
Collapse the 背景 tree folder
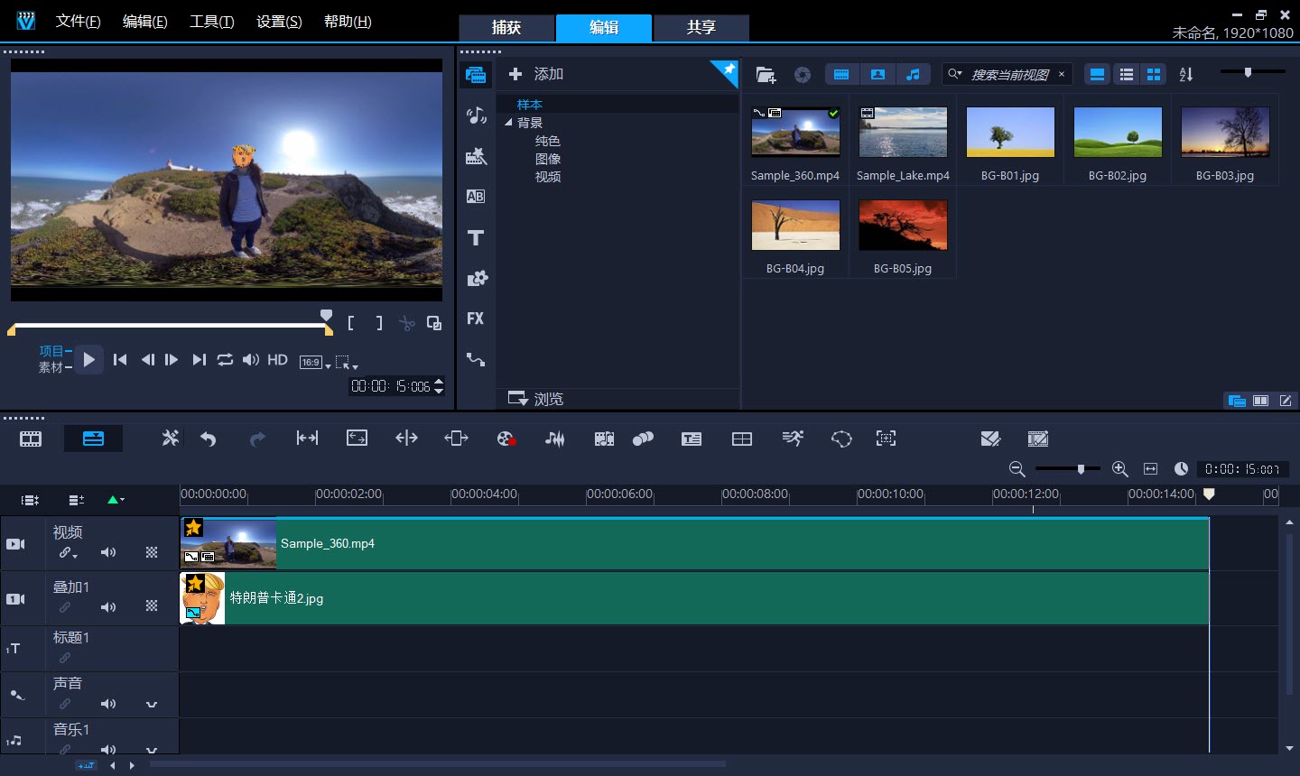coord(508,123)
